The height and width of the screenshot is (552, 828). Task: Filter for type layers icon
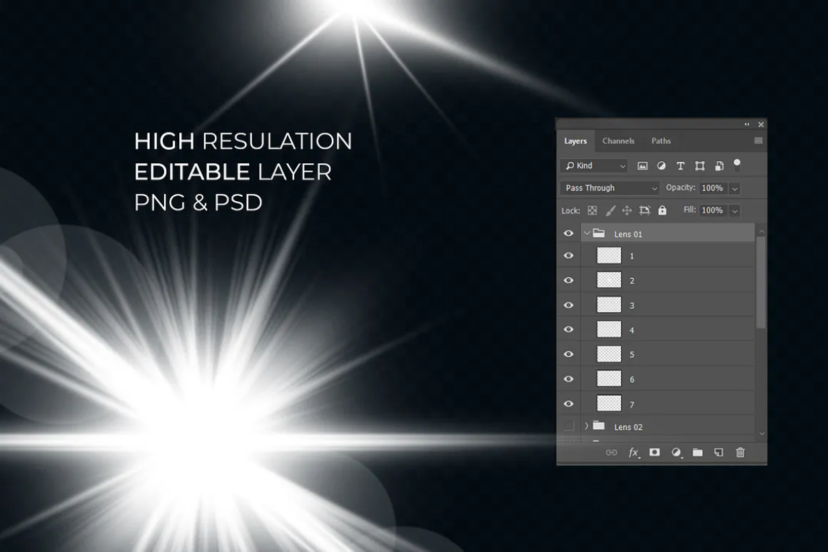tap(680, 165)
